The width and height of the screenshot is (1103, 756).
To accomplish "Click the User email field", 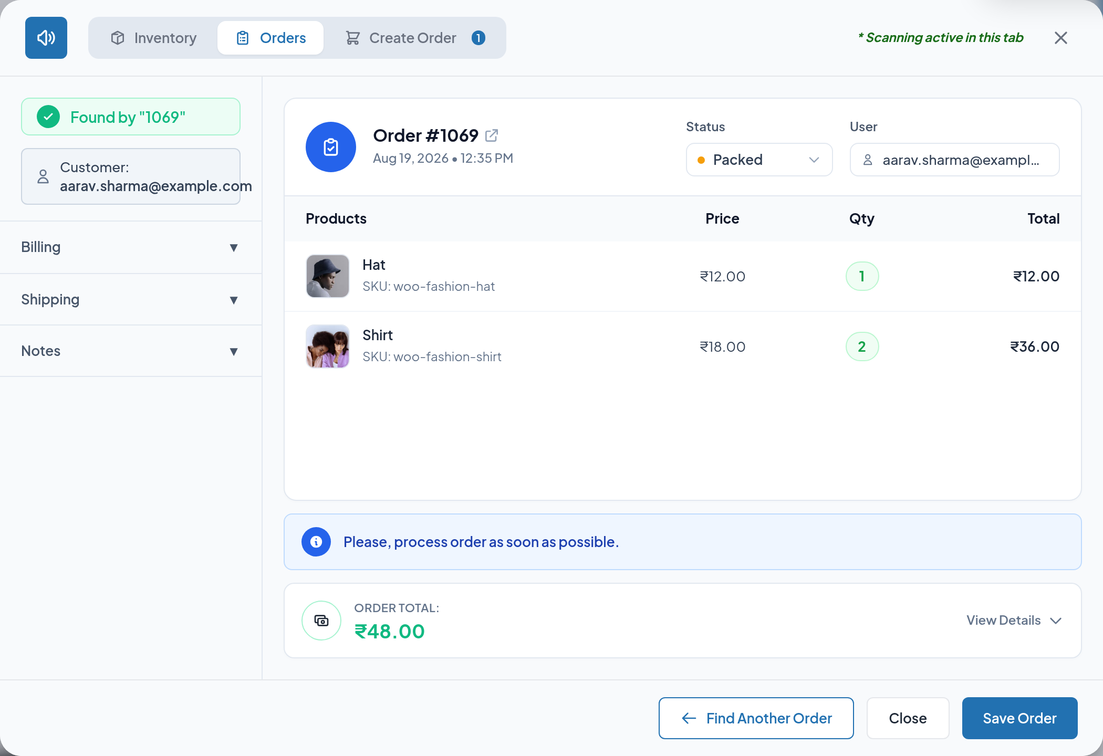I will pos(955,160).
